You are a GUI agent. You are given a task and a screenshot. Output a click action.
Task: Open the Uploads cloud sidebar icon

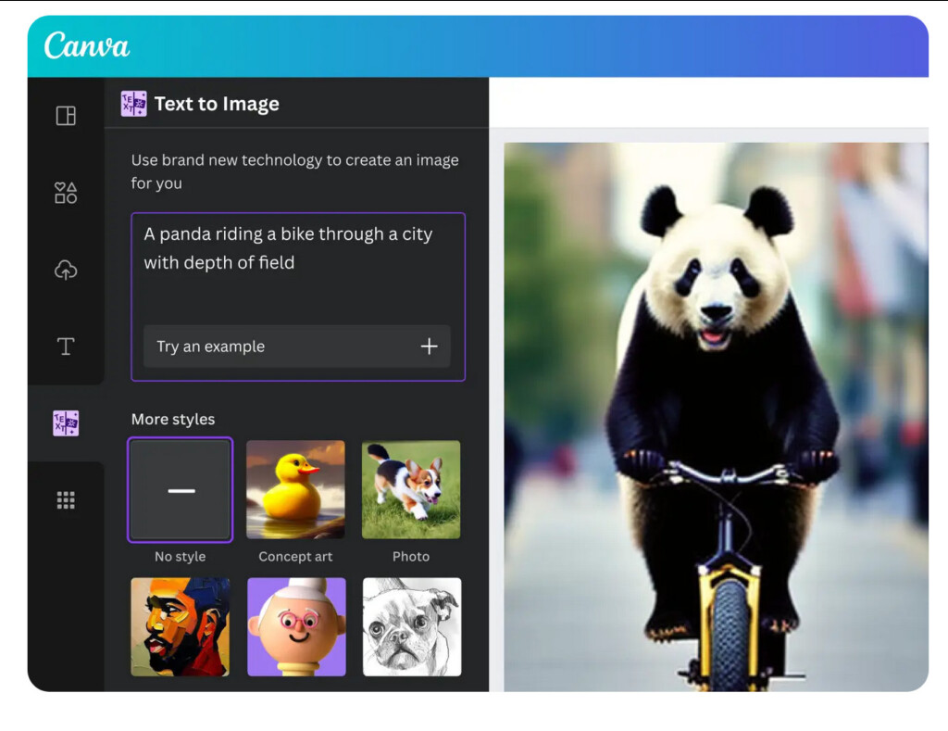click(x=66, y=270)
